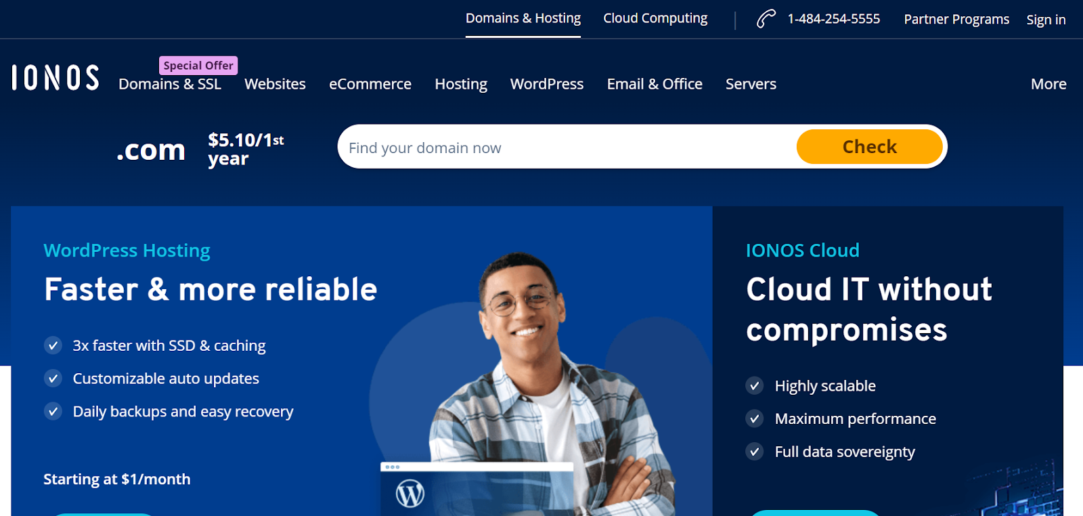The height and width of the screenshot is (516, 1083).
Task: Open the eCommerce menu
Action: click(370, 84)
